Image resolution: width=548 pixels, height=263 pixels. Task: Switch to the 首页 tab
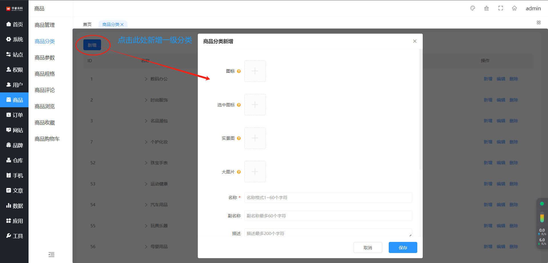click(87, 25)
